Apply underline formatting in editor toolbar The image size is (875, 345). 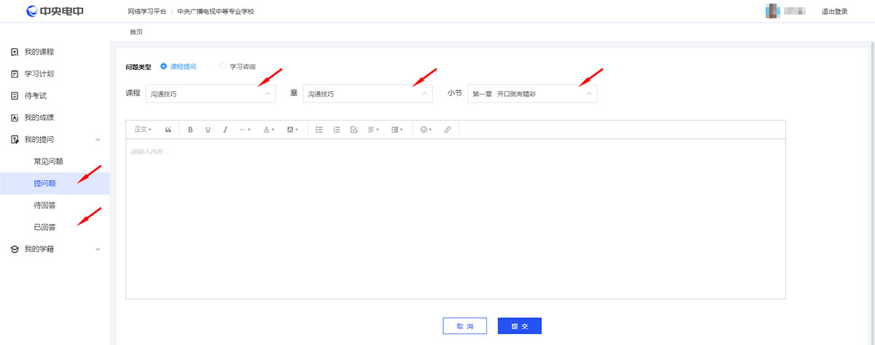point(208,130)
